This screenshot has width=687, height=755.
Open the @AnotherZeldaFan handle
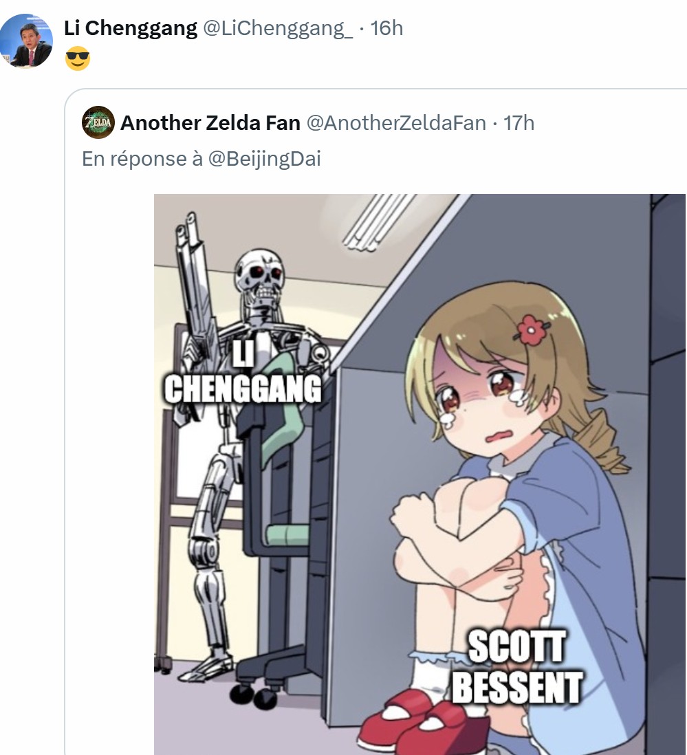(396, 123)
